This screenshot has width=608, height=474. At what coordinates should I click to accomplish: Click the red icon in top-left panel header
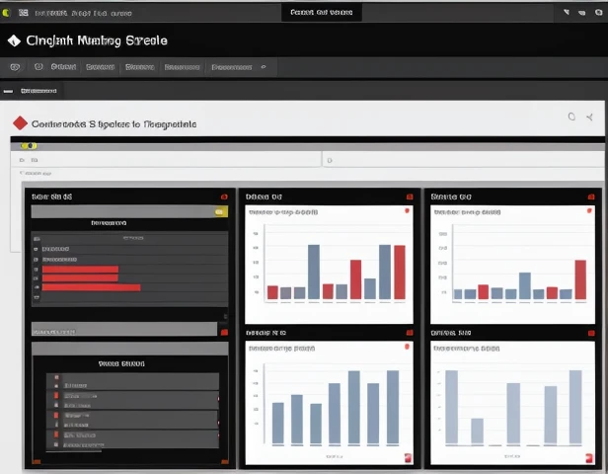pos(225,197)
